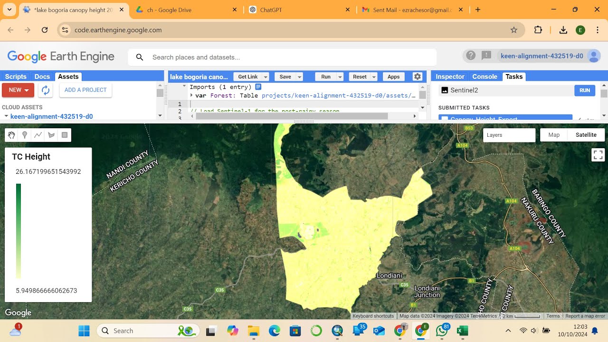Switch to the Inspector tab
This screenshot has width=608, height=342.
click(x=450, y=76)
